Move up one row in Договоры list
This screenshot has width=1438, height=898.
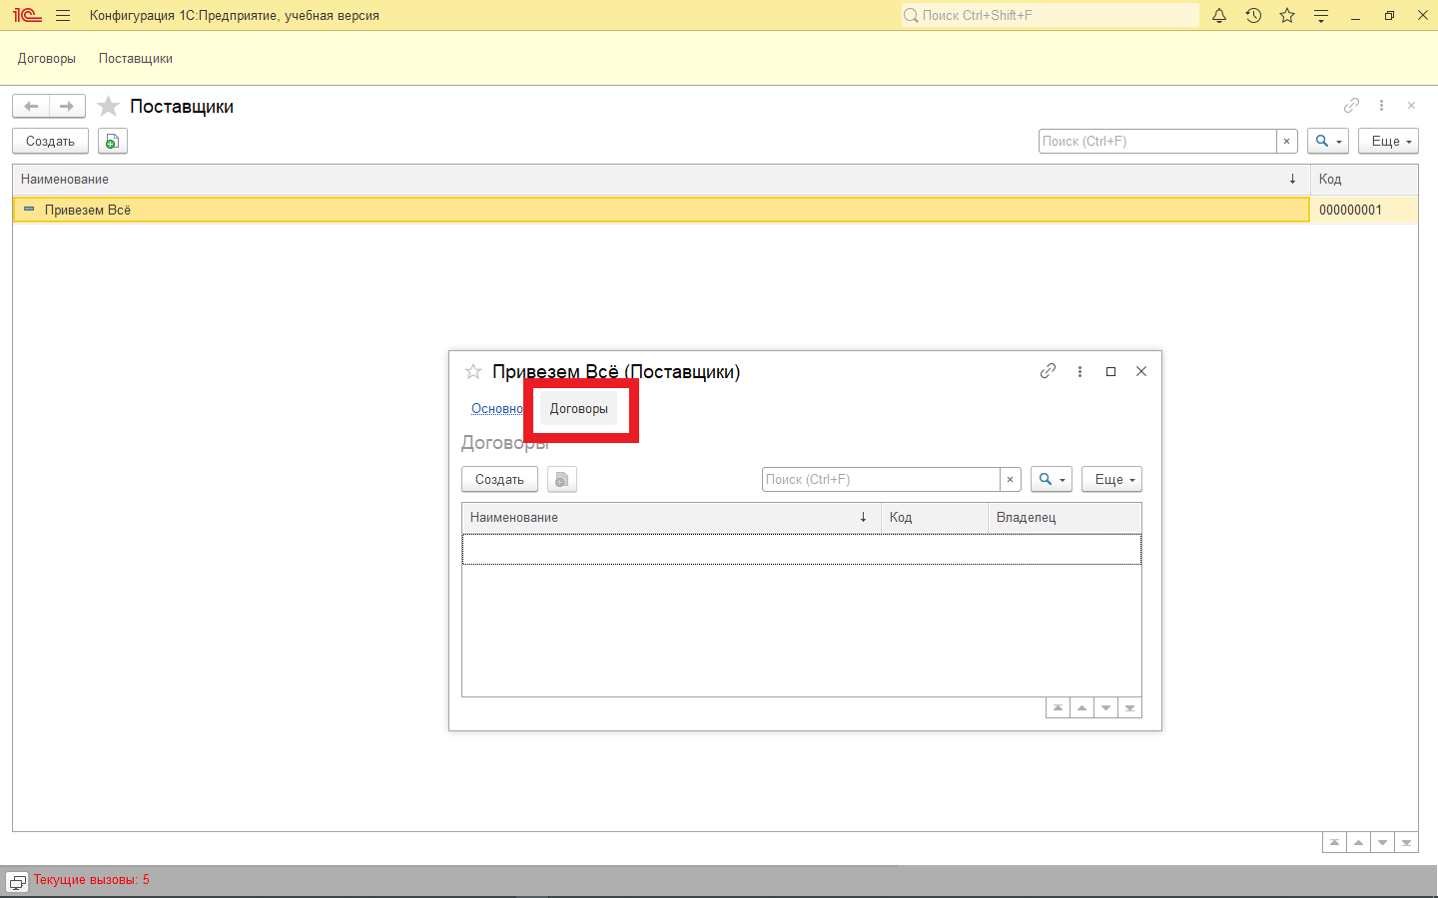click(1081, 708)
